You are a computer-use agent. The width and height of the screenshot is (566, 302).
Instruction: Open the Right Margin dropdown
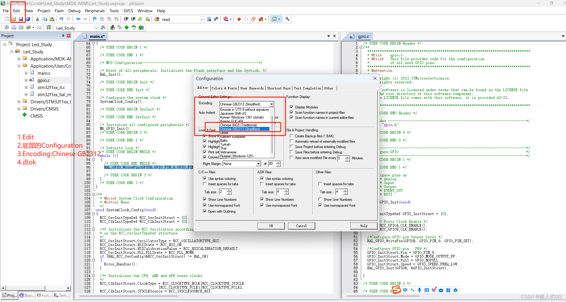(259, 164)
